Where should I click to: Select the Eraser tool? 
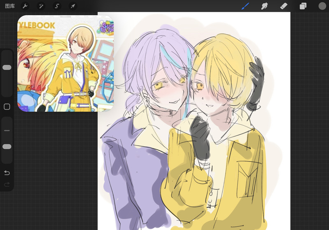(x=284, y=6)
